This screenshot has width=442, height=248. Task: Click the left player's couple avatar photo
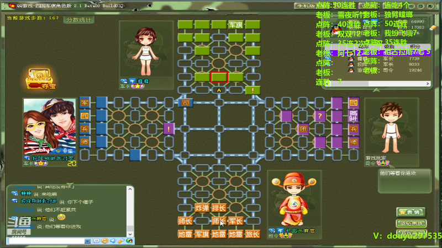pos(50,126)
